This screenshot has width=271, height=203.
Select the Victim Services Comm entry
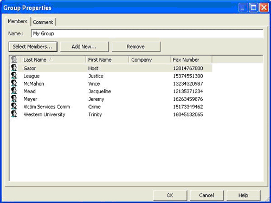coord(47,107)
